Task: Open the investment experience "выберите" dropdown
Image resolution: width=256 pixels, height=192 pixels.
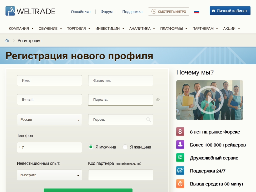Action: pos(49,175)
